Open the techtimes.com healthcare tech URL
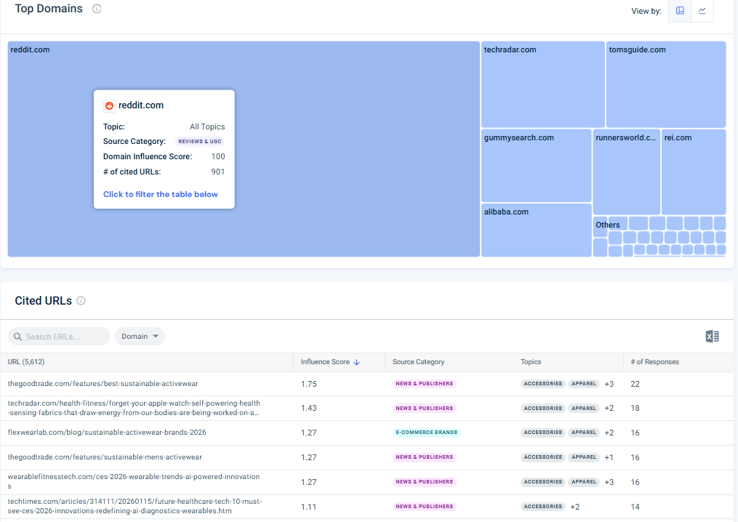 click(135, 506)
